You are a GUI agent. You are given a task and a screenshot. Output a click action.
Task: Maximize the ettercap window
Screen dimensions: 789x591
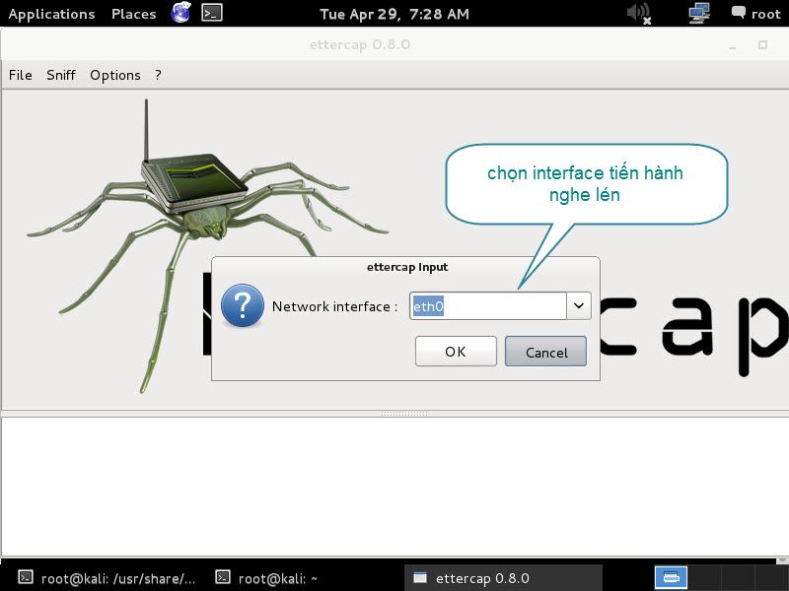tap(762, 45)
